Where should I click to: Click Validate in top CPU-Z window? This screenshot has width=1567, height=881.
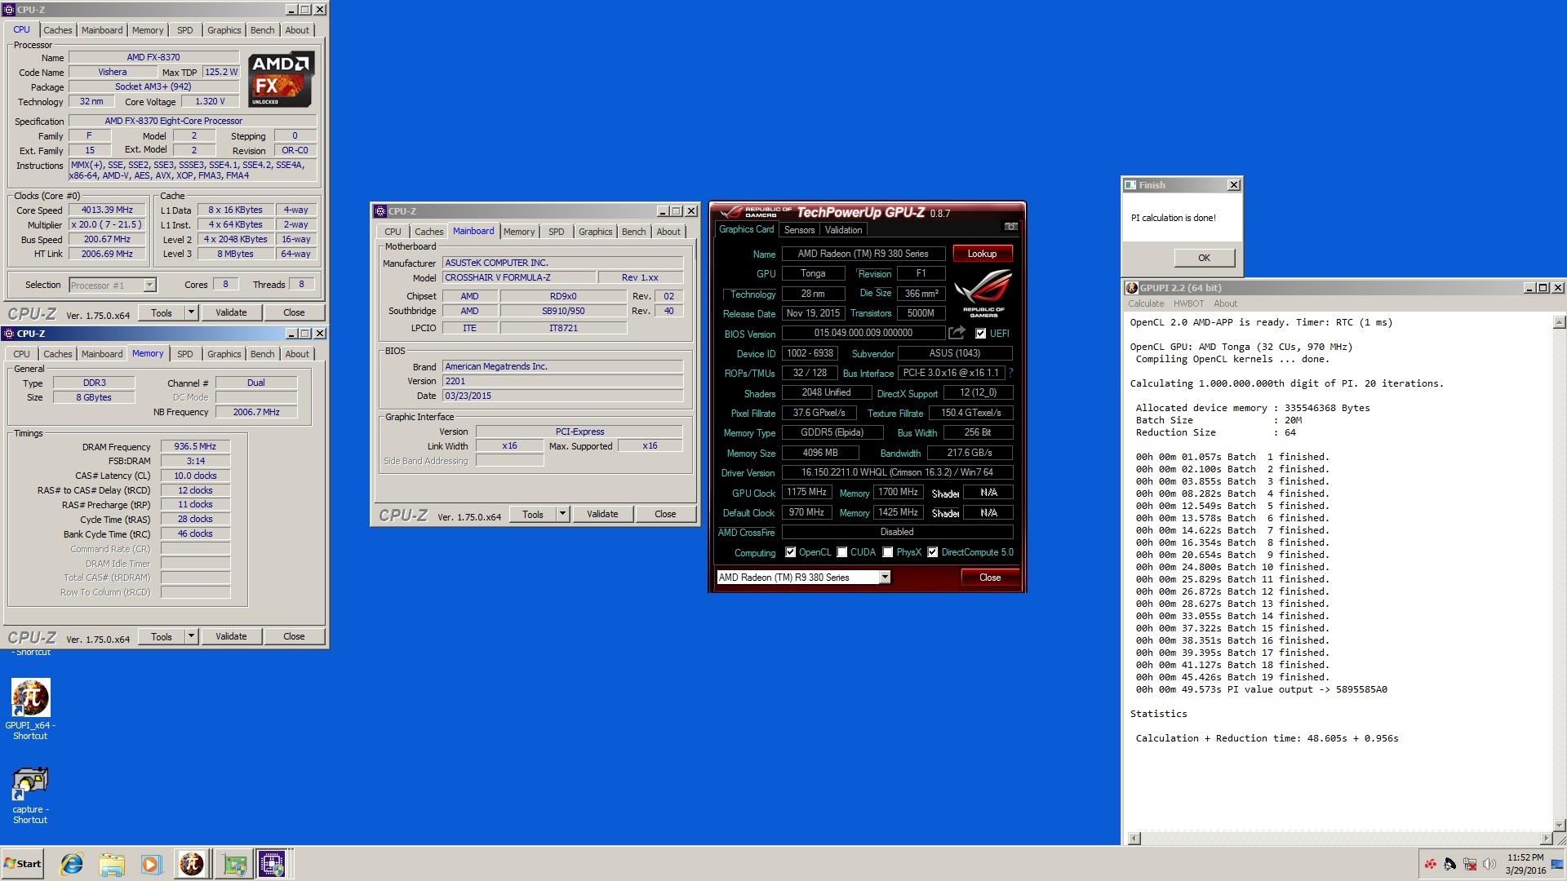[x=231, y=312]
